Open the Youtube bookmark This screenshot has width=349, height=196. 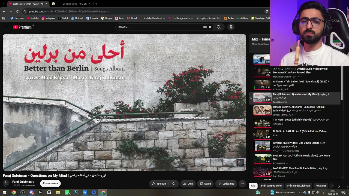click(33, 18)
